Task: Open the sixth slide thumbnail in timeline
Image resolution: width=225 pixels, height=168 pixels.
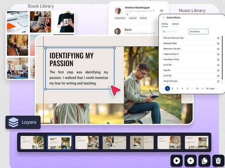Action: tap(169, 142)
